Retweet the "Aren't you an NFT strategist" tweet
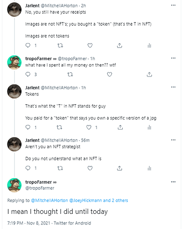This screenshot has height=229, width=184. click(60, 168)
